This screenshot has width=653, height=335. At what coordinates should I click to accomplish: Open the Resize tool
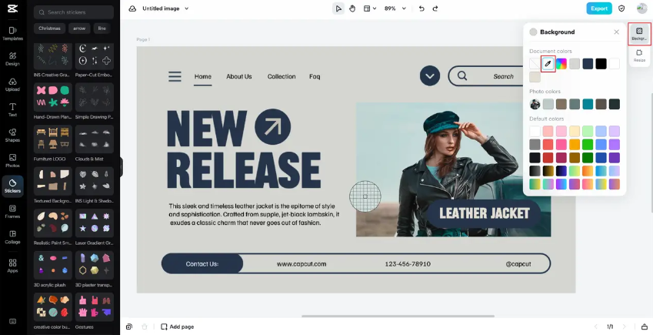(639, 55)
